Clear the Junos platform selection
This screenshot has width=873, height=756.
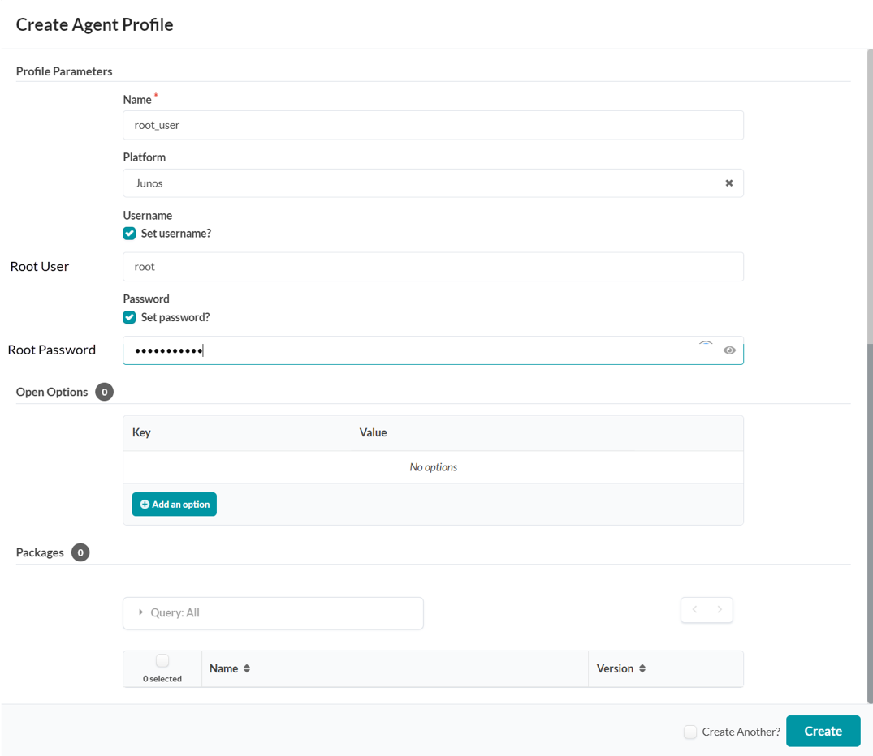tap(728, 183)
